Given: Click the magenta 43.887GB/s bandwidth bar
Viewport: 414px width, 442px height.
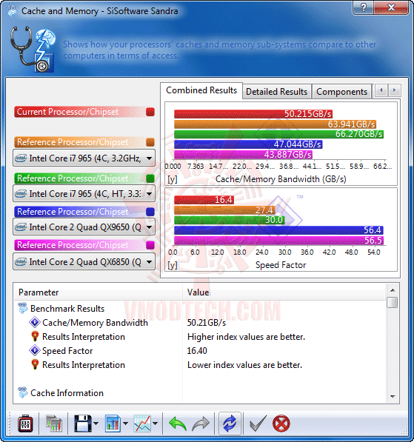Looking at the screenshot, I should click(243, 155).
